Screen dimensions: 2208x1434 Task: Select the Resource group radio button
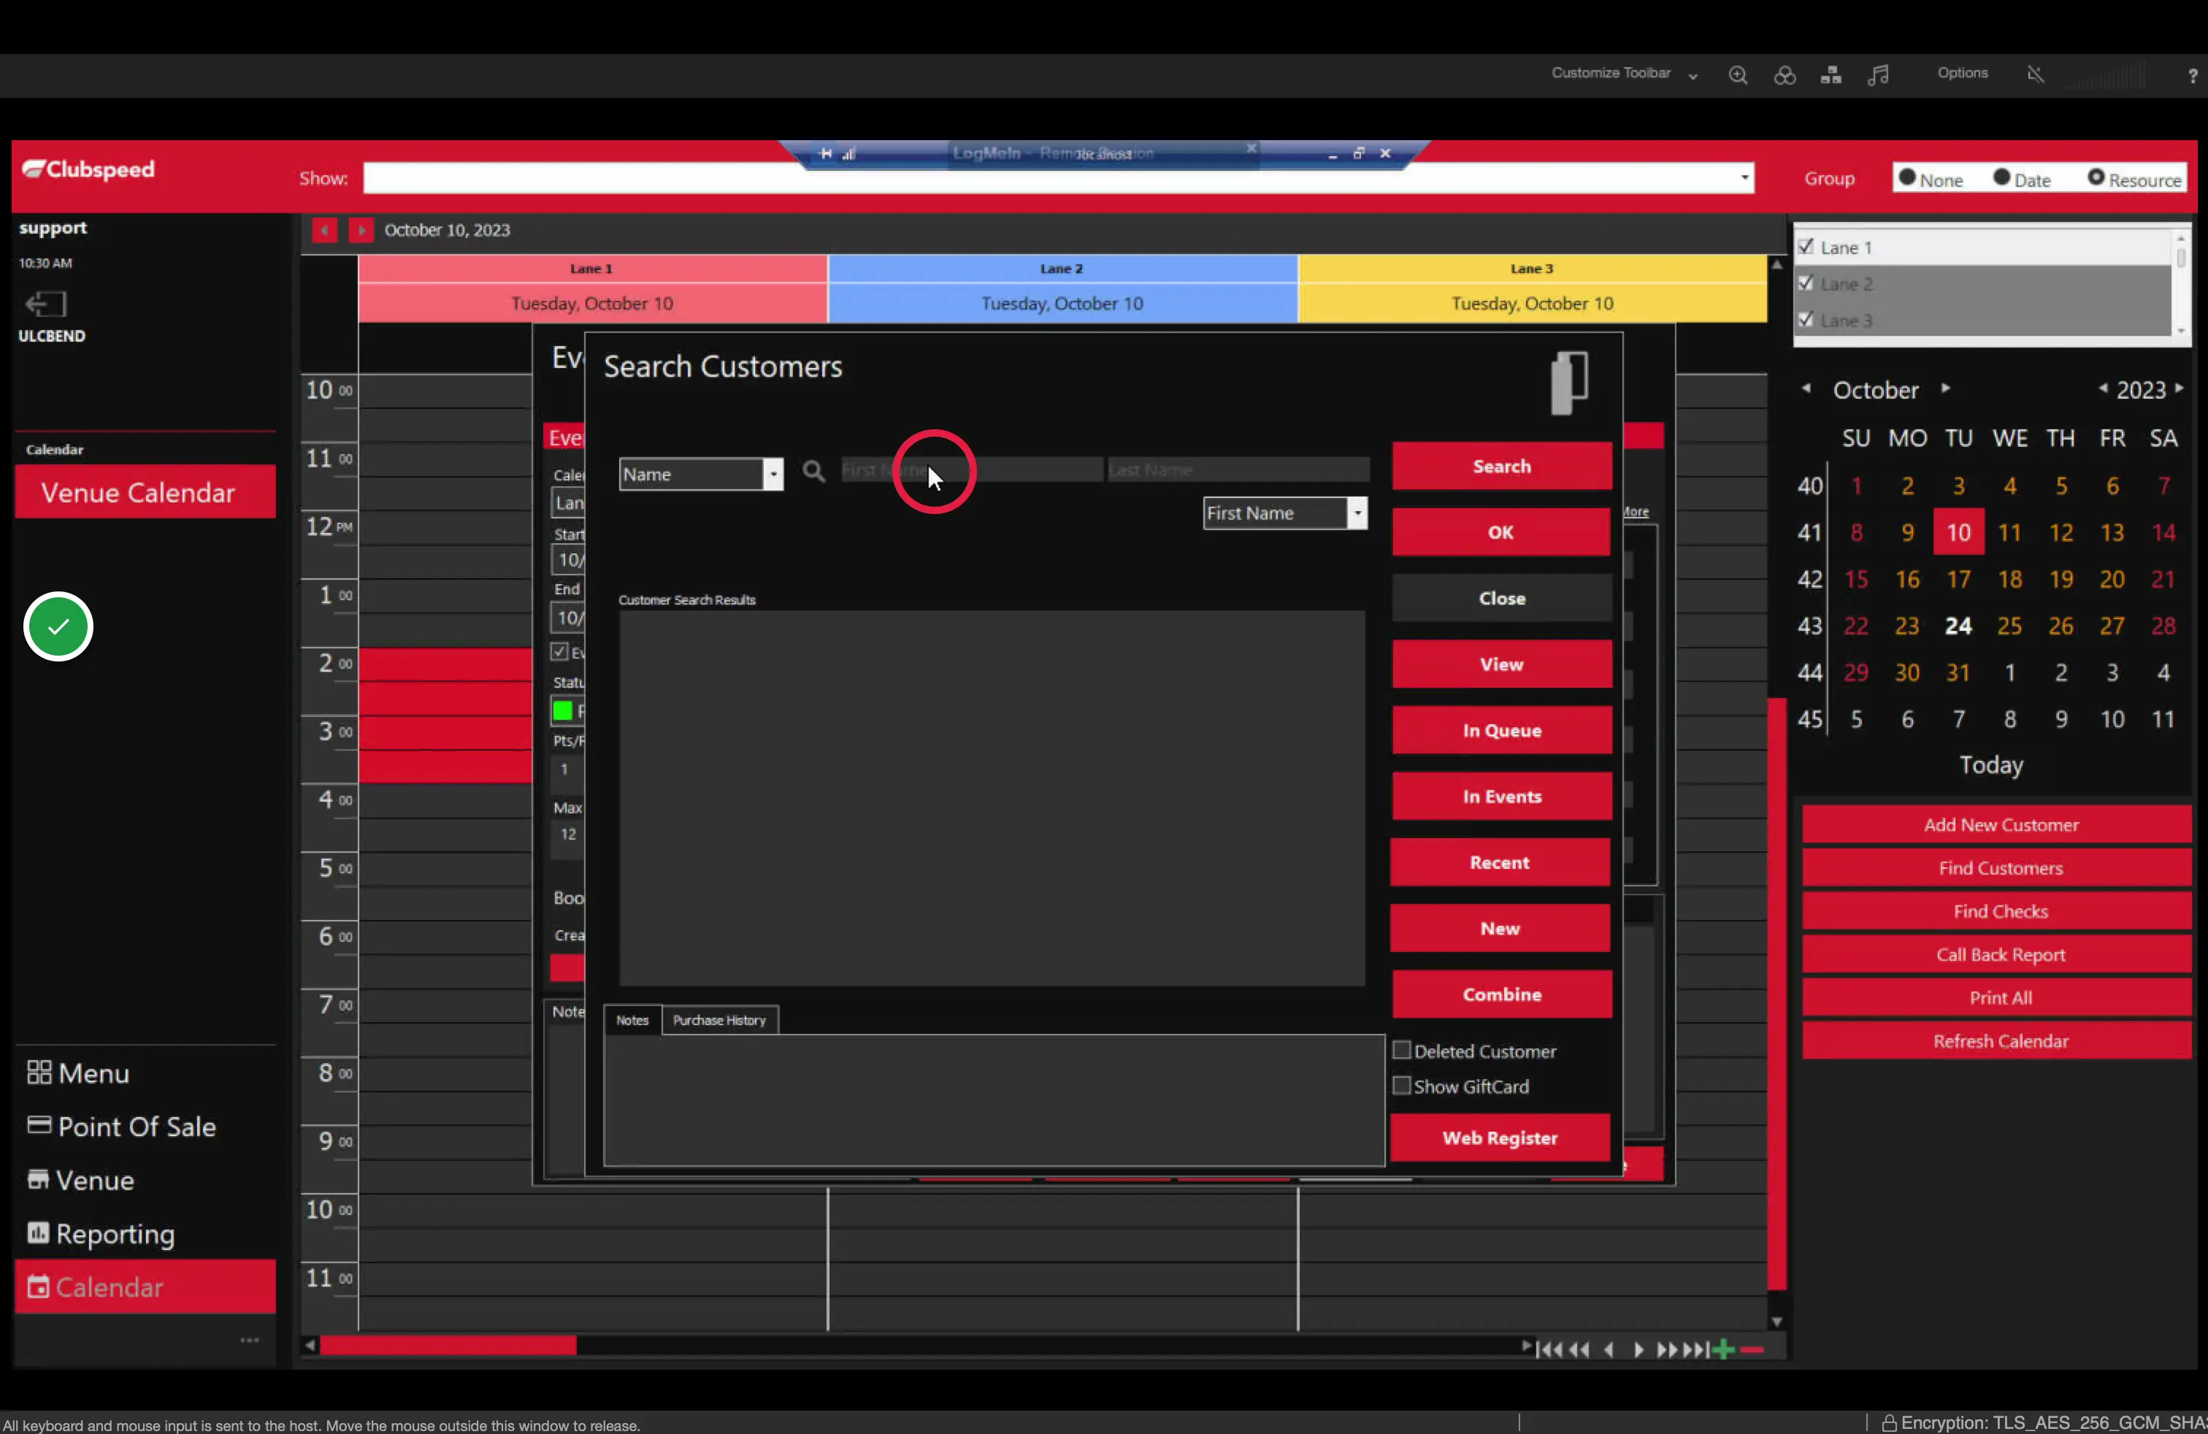2097,177
